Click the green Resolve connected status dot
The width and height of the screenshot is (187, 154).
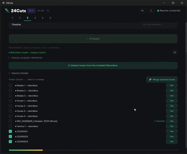pyautogui.click(x=158, y=11)
